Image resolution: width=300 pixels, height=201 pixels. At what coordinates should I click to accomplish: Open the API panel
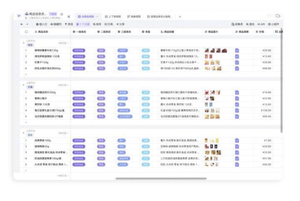(261, 24)
